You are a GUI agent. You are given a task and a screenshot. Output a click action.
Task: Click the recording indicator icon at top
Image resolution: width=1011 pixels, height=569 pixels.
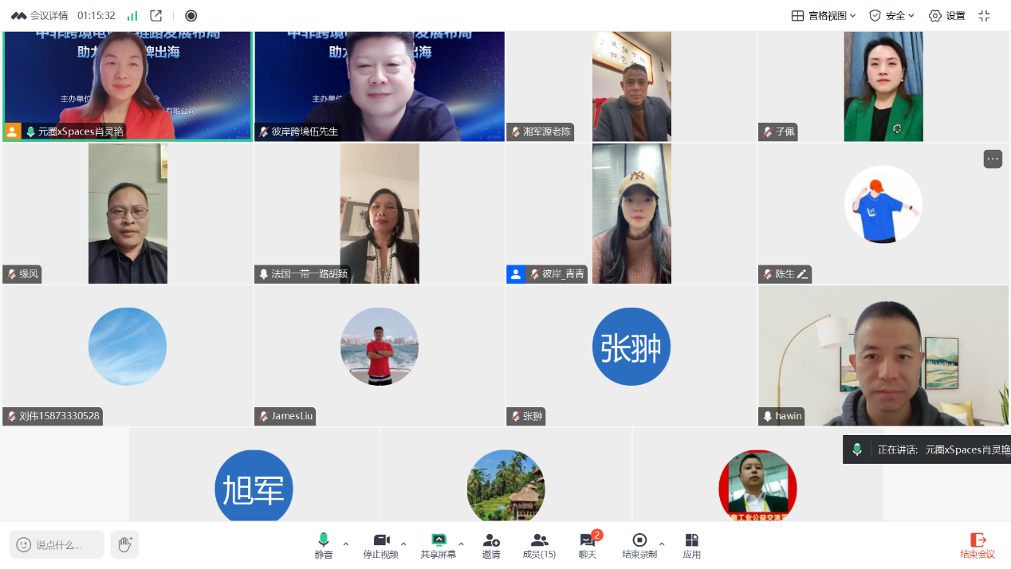tap(191, 16)
